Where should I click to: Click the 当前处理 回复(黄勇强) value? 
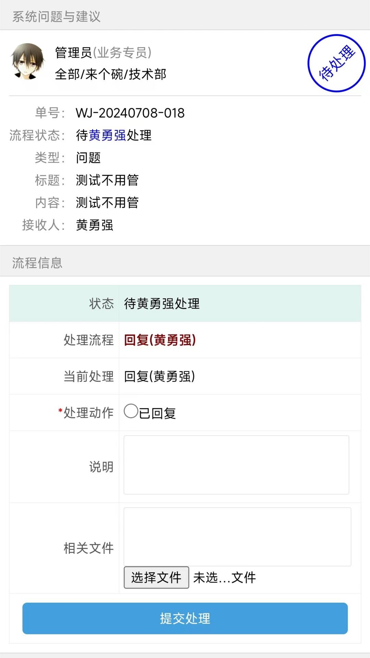(x=159, y=376)
